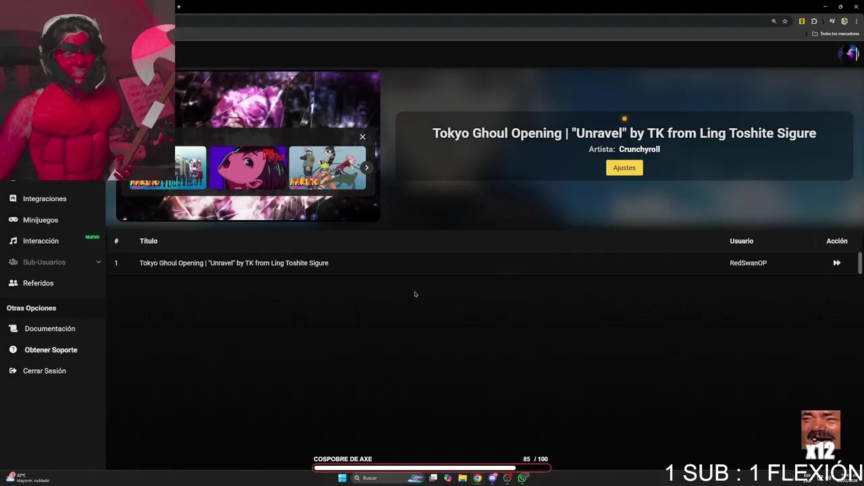864x486 pixels.
Task: Click the Cerrar Sesión exit icon
Action: pos(13,371)
